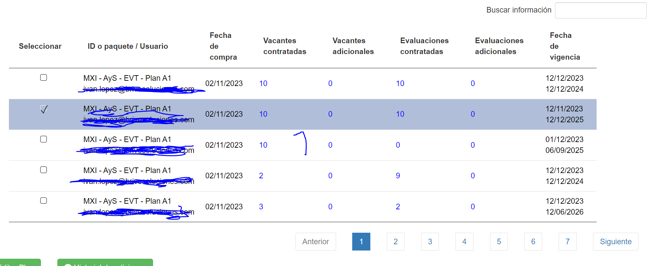Image resolution: width=652 pixels, height=266 pixels.
Task: Go to the Siguiente page
Action: pos(615,242)
